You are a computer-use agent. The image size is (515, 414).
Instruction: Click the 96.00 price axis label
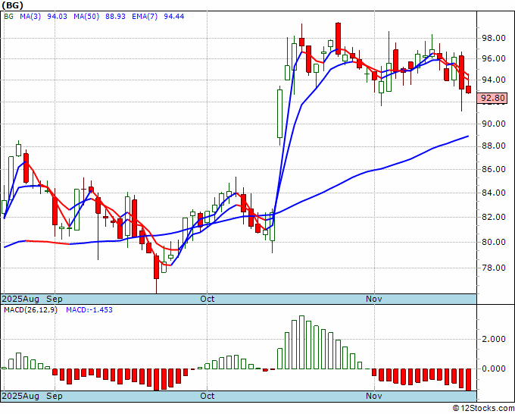493,58
